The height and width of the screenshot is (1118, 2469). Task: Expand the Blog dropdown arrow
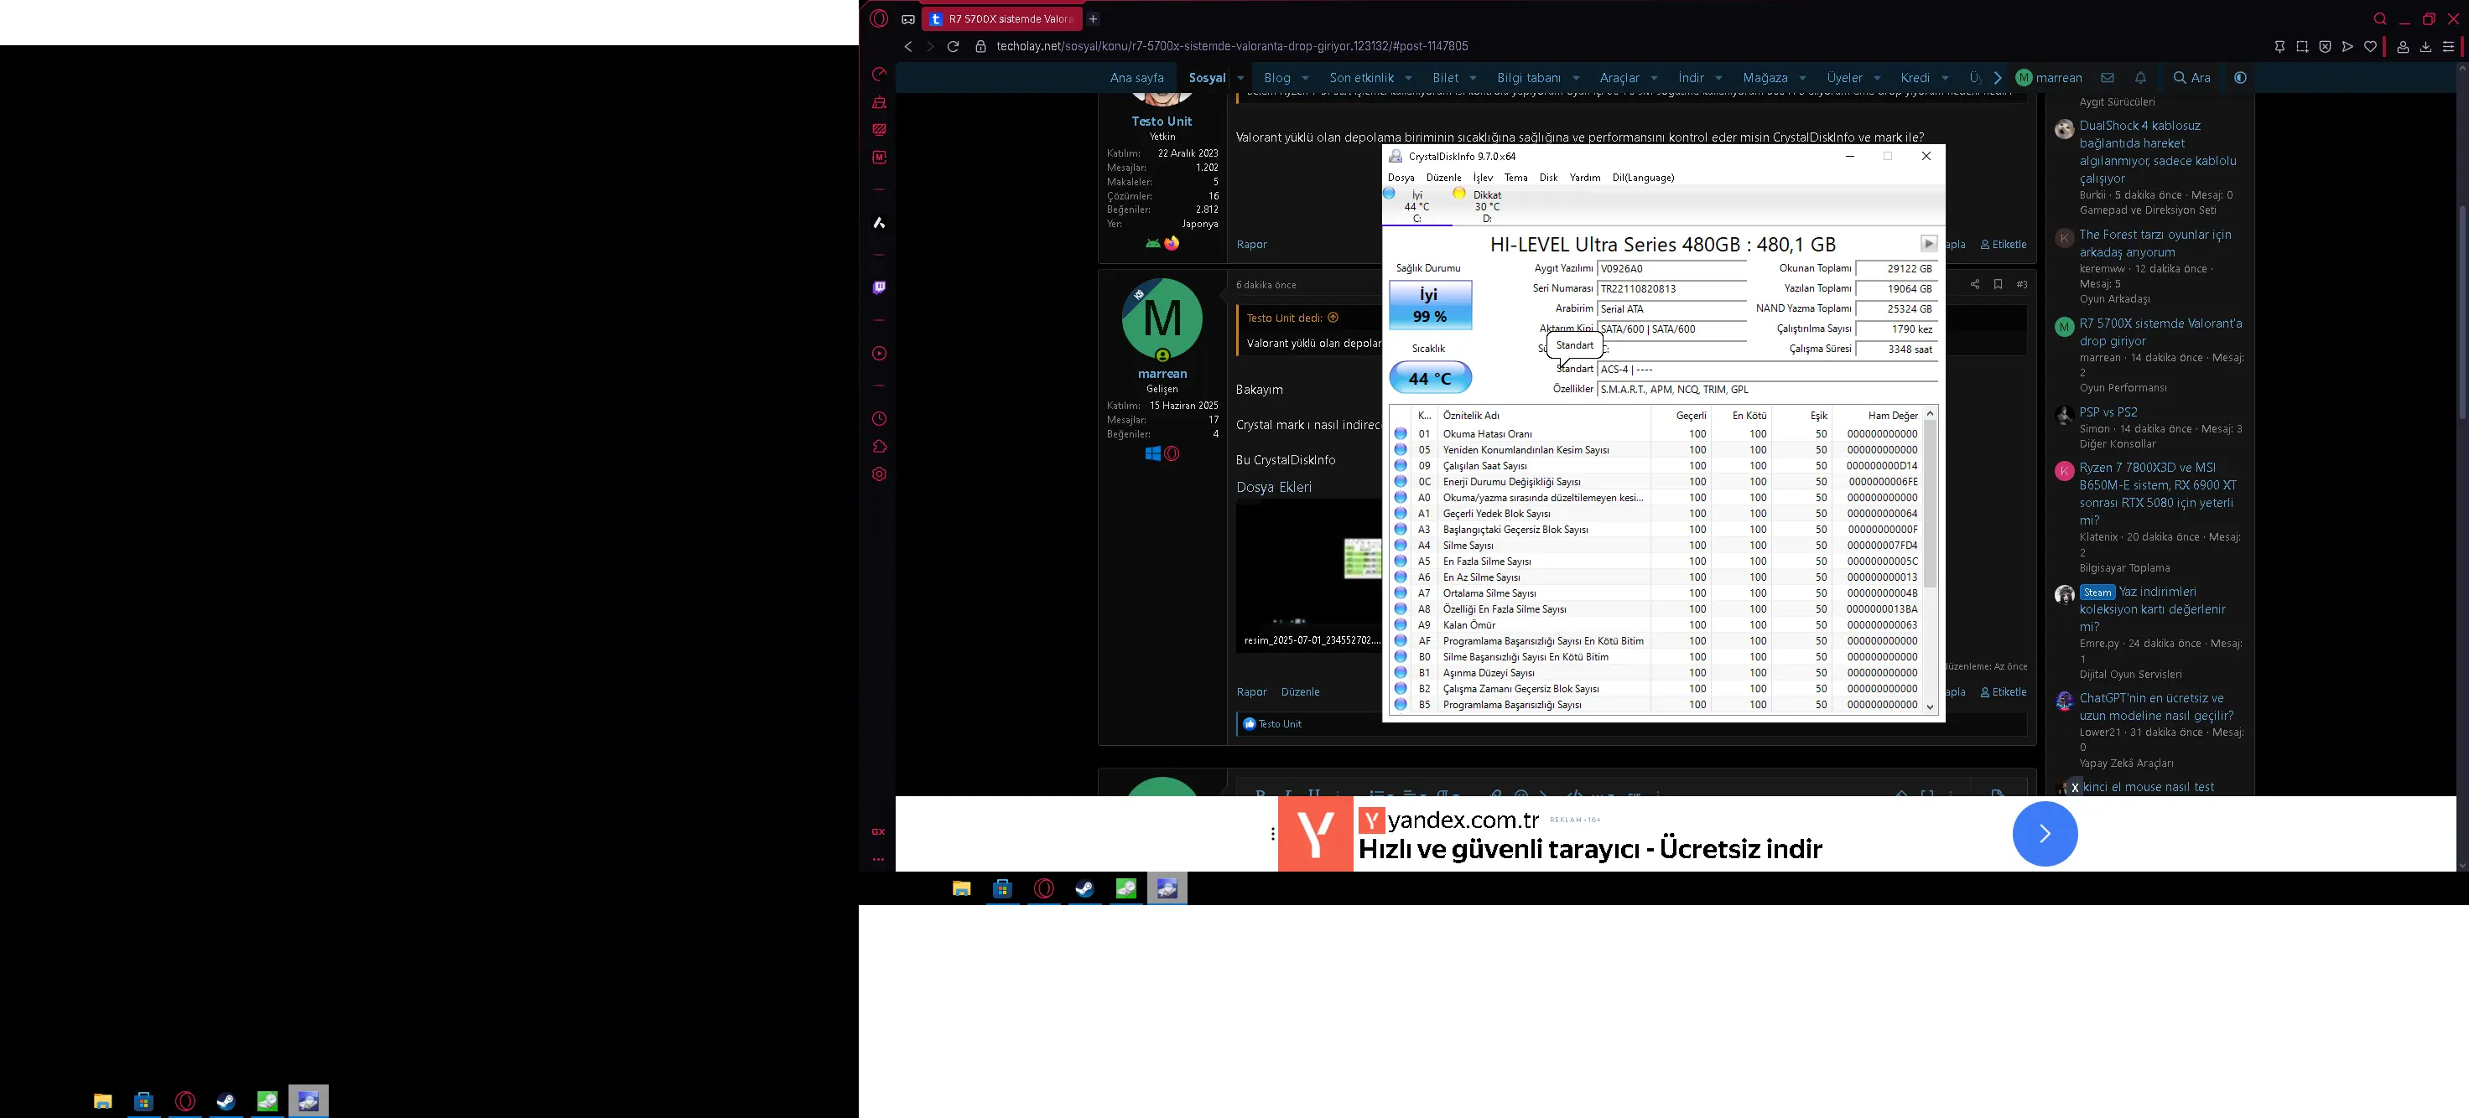(x=1304, y=78)
